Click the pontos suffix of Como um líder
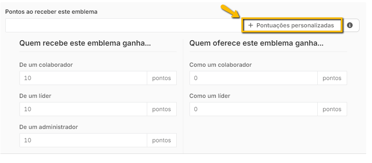This screenshot has height=163, width=372. pyautogui.click(x=332, y=109)
